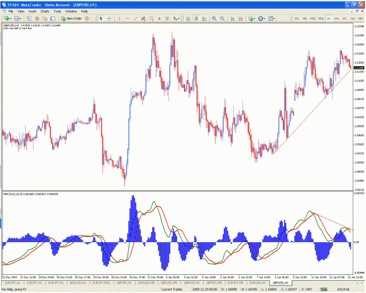Expand the Periods clock dropdown
This screenshot has width=366, height=293.
[x=264, y=19]
